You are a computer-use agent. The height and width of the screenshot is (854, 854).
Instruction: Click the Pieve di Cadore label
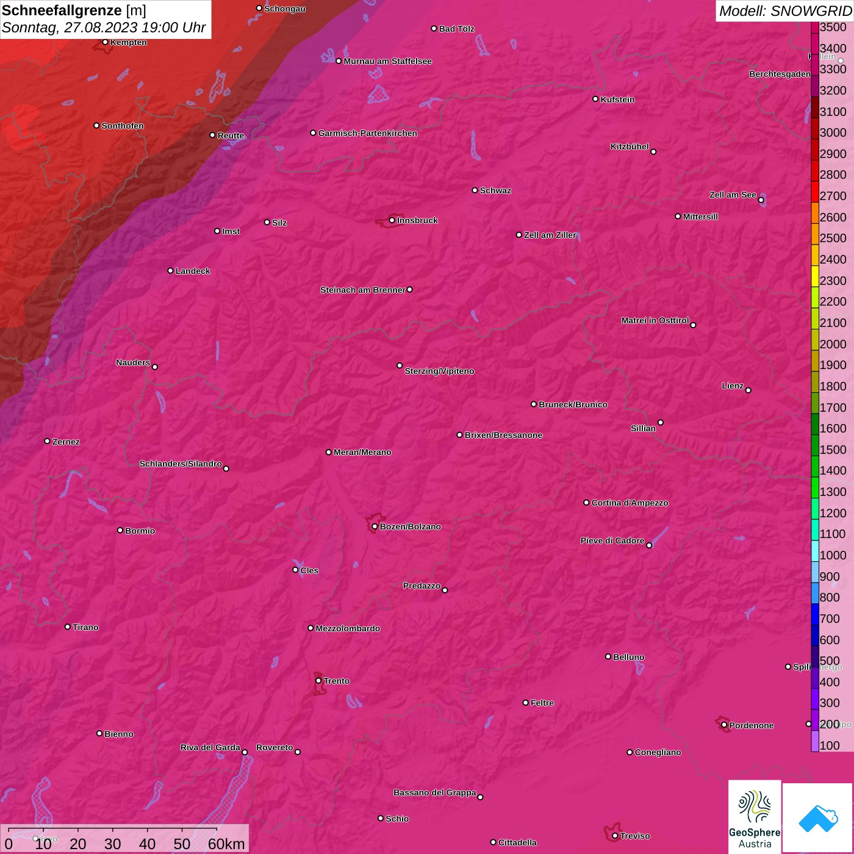(612, 540)
